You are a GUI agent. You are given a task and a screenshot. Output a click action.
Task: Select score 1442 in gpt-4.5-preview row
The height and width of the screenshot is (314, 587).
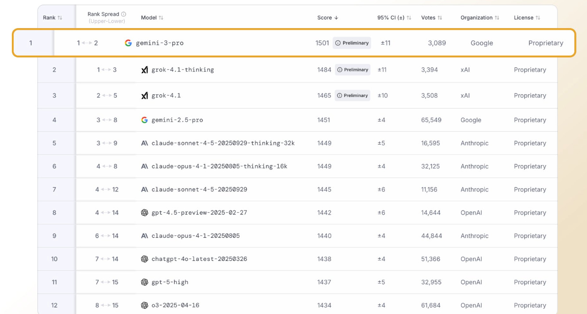coord(324,213)
